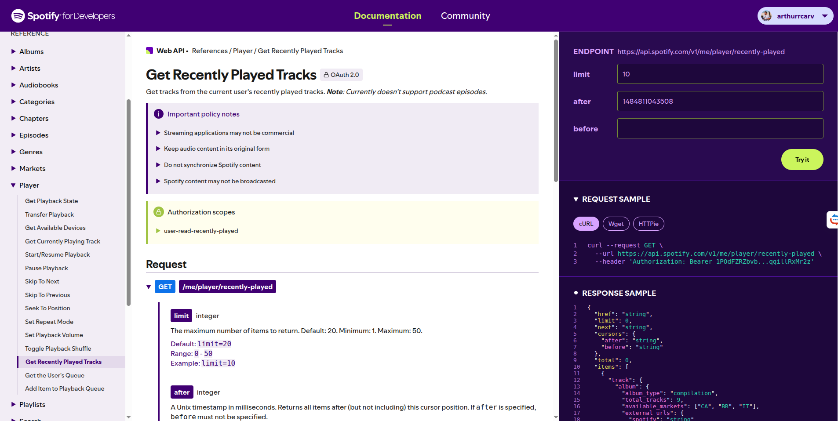Click the Spotify for Developers logo

point(63,16)
